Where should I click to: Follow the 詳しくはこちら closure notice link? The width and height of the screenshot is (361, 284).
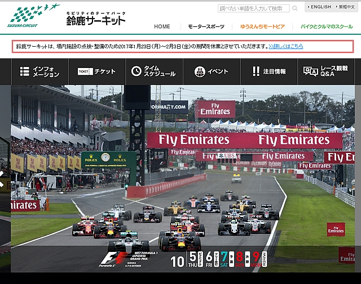point(286,46)
